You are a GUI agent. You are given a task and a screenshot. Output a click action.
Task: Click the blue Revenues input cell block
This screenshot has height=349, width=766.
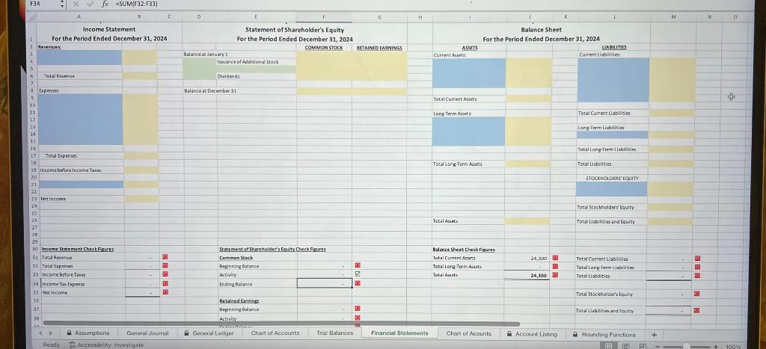point(79,58)
